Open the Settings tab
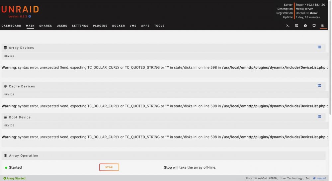 pyautogui.click(x=80, y=26)
